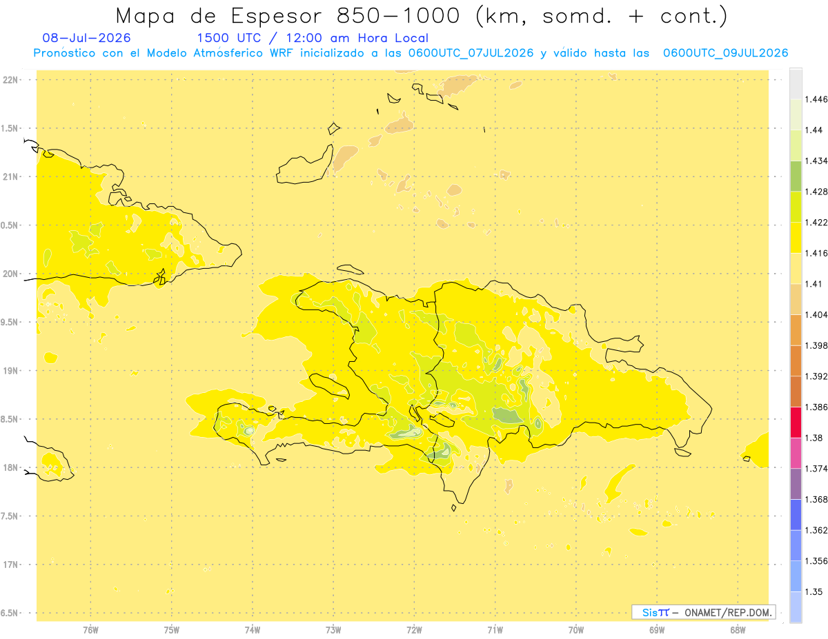Screen dimensions: 828x639
Task: Click the pink legend swatch between 1.374 and 1.38
Action: [x=796, y=453]
